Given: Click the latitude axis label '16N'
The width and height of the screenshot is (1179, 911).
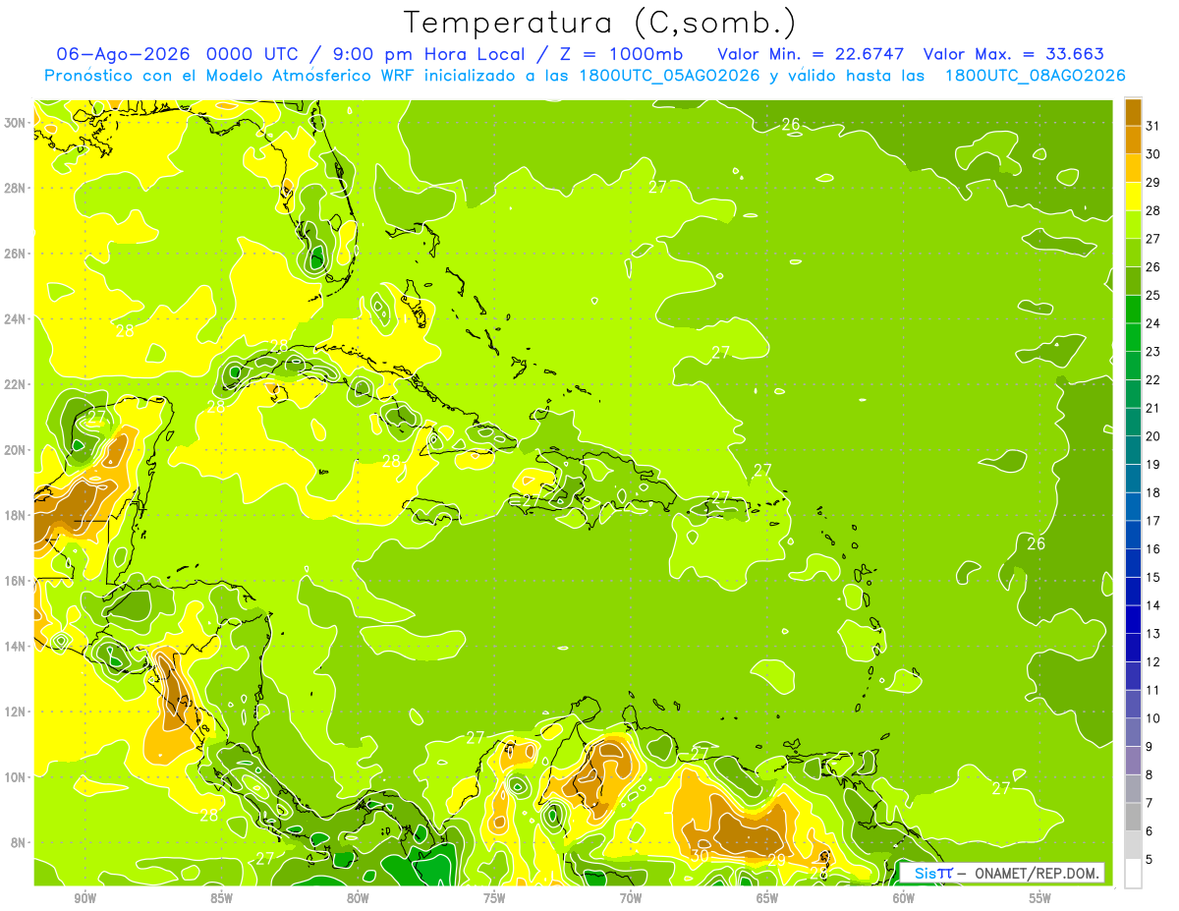Looking at the screenshot, I should [14, 581].
